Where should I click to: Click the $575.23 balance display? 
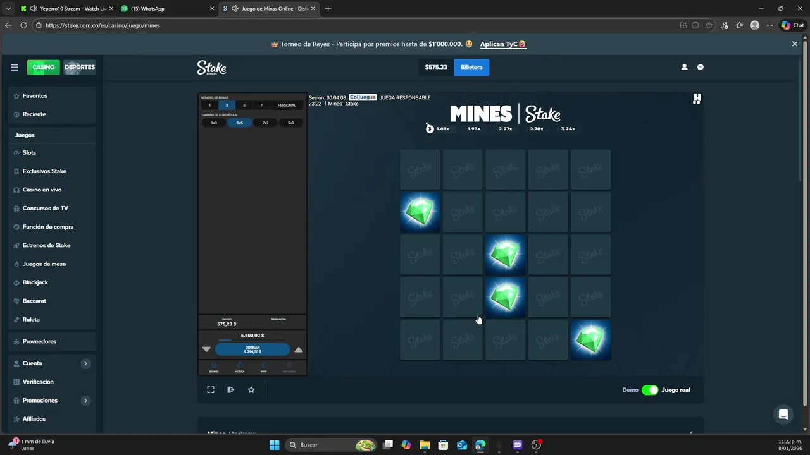[x=436, y=67]
